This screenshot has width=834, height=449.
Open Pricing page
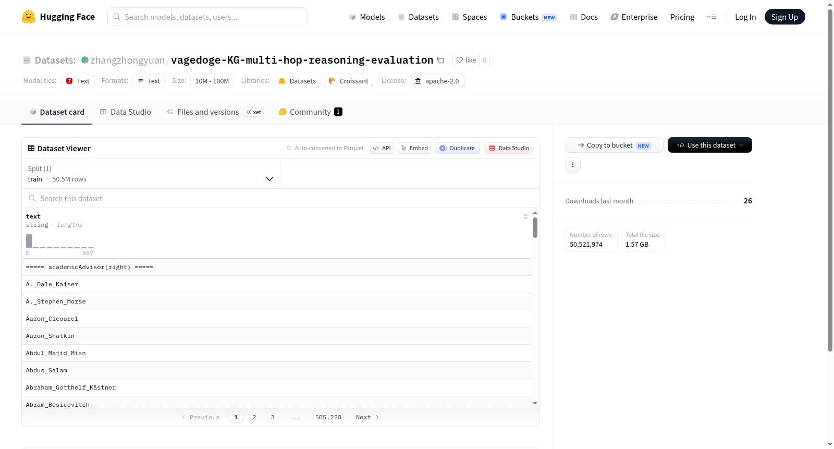click(x=682, y=17)
